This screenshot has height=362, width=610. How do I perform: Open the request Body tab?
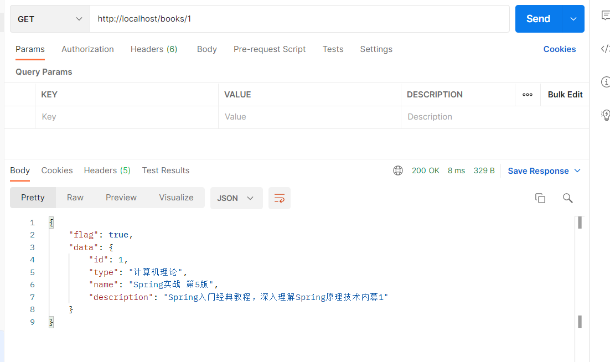tap(206, 49)
